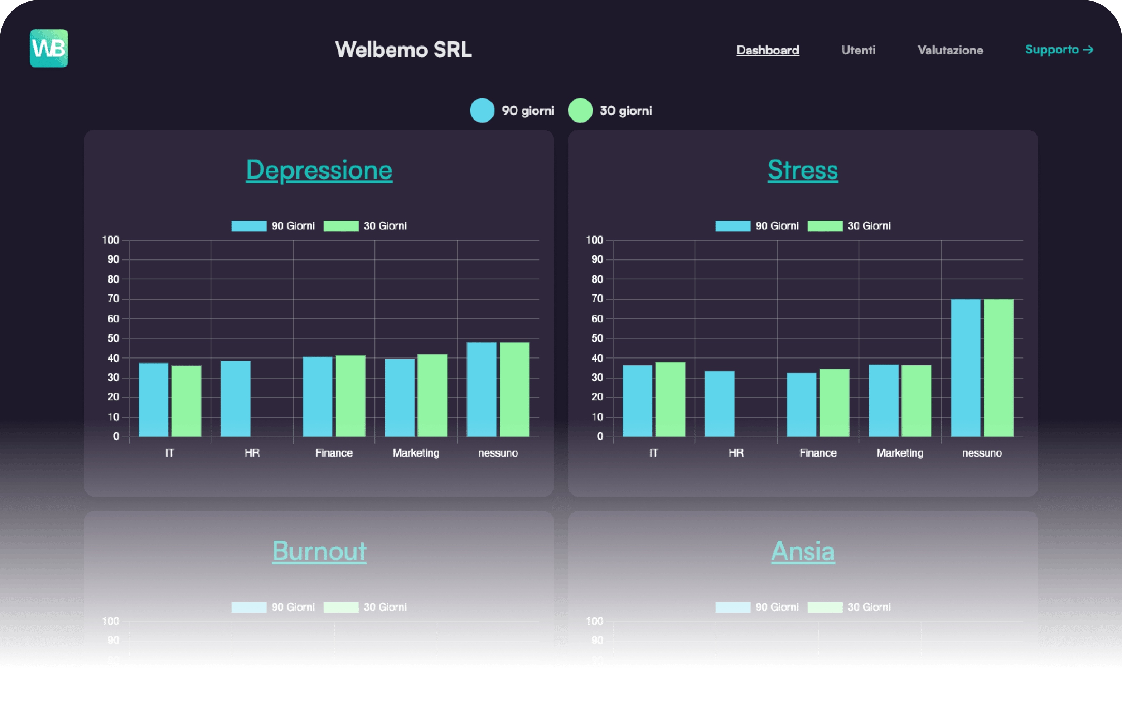Click Depressione IT 30-day green bar
1122x701 pixels.
click(187, 401)
